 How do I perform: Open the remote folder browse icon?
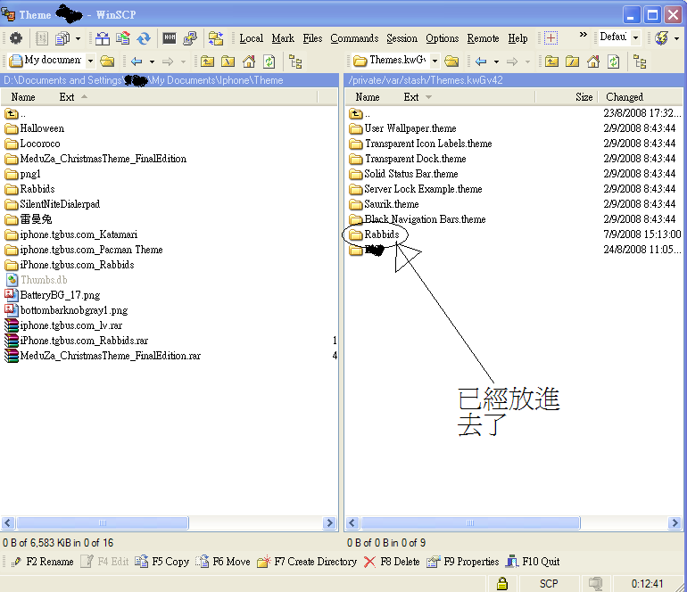(x=451, y=62)
